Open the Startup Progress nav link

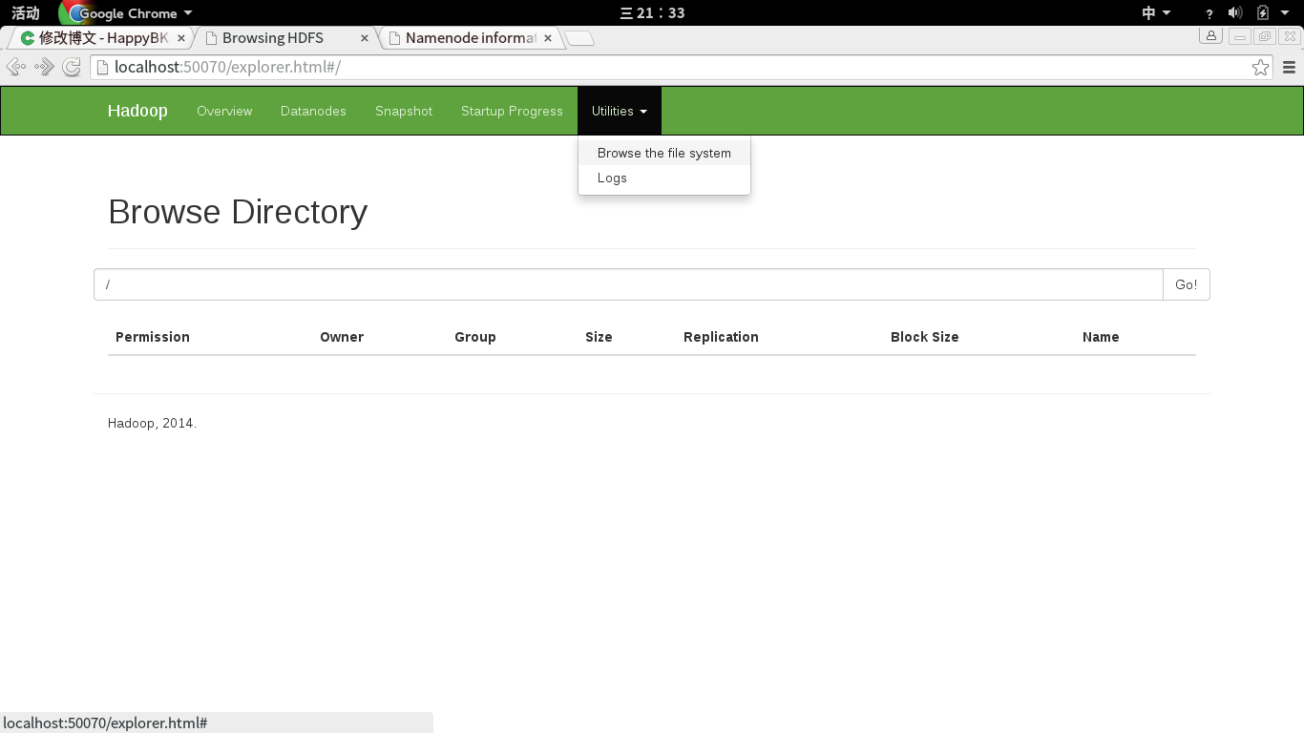(x=512, y=111)
